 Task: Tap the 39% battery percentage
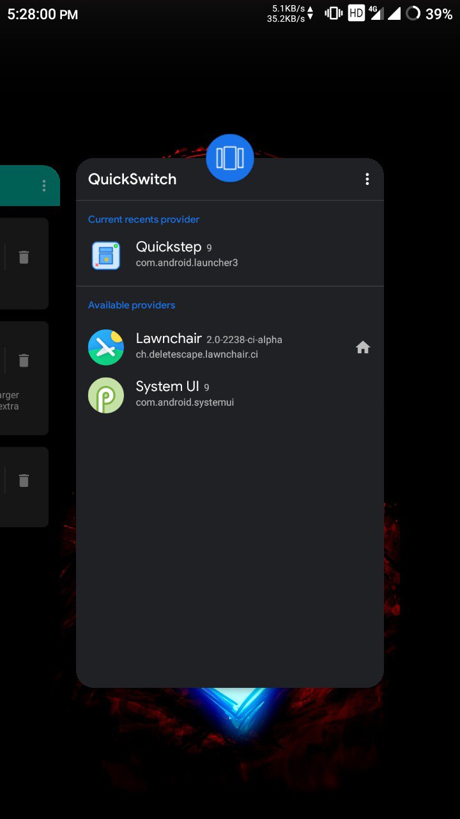click(439, 14)
